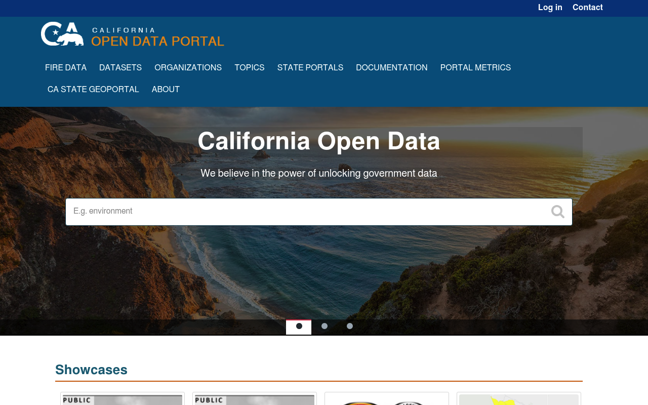Open the Organizations menu item
This screenshot has height=405, width=648.
click(188, 68)
